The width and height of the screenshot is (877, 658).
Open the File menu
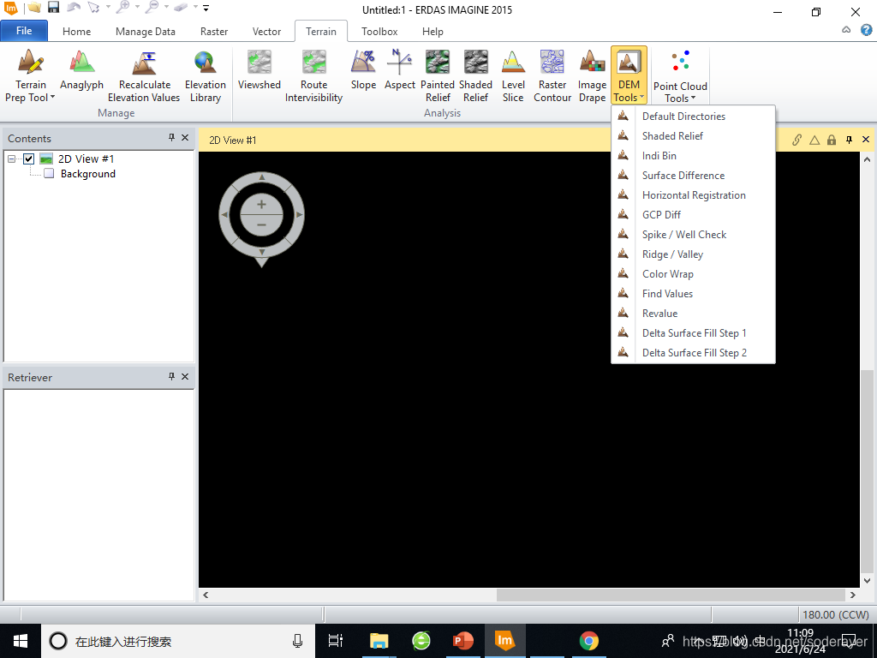[24, 31]
